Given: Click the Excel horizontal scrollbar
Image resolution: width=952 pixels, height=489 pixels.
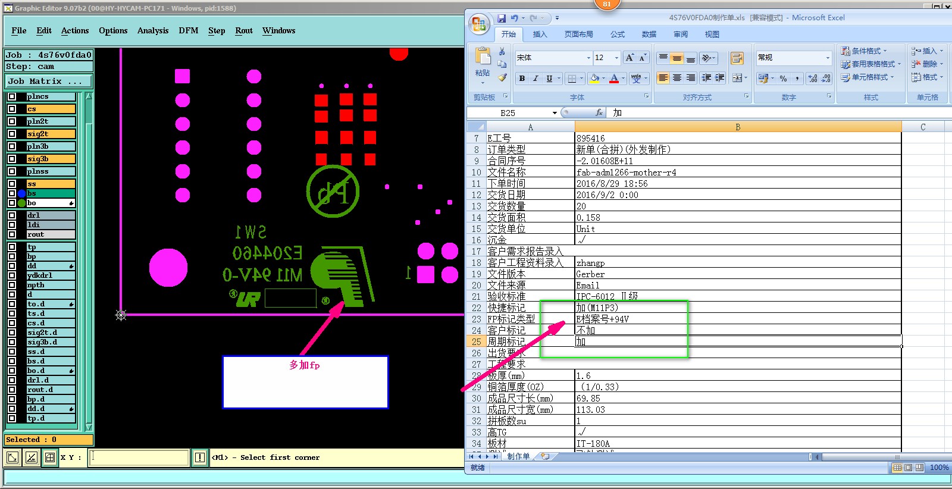Looking at the screenshot, I should [884, 457].
